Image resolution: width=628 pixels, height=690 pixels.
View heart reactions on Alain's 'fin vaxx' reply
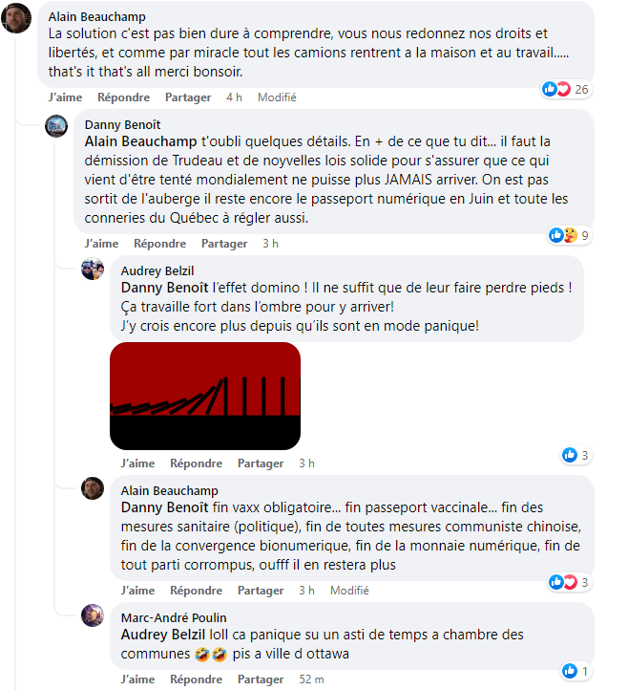pyautogui.click(x=569, y=582)
